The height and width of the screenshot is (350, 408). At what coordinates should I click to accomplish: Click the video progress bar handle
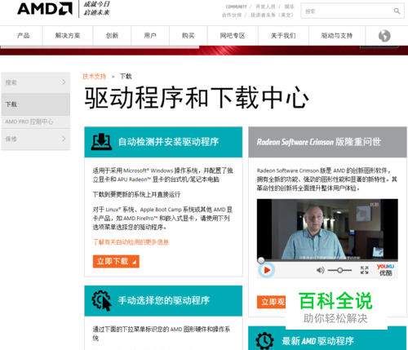[261, 260]
